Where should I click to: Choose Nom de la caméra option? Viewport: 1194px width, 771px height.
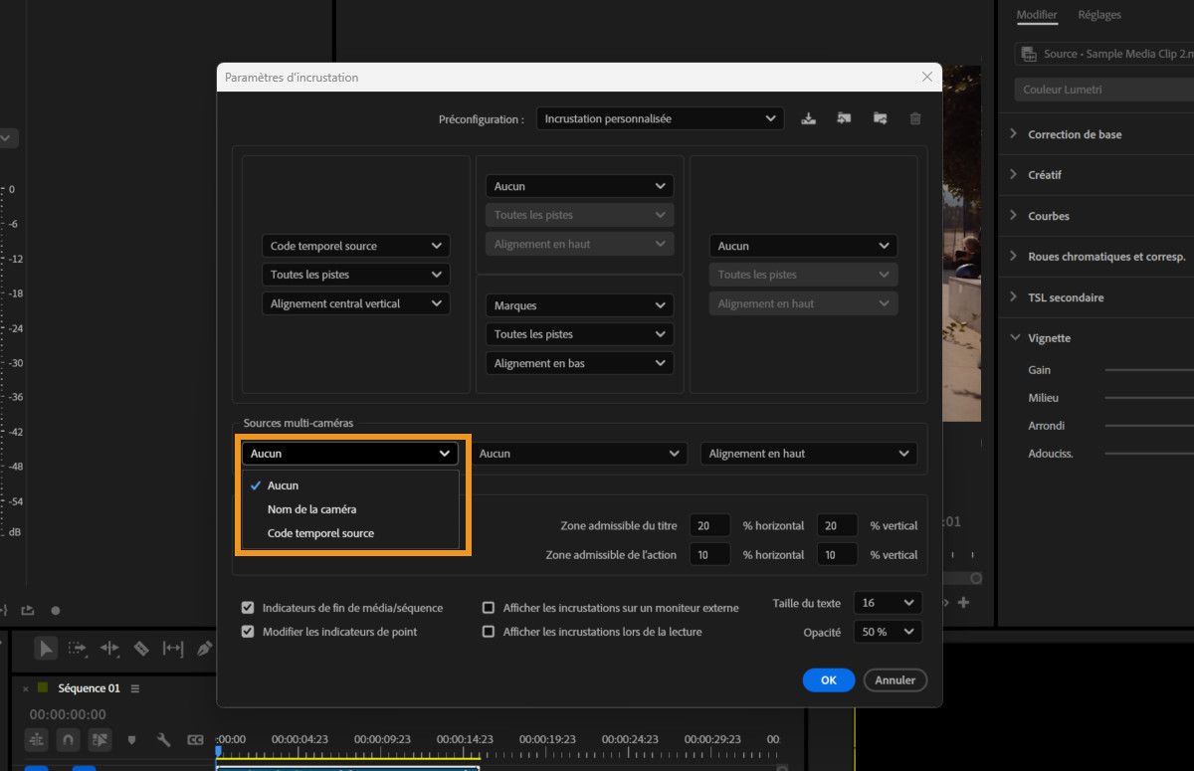pos(349,509)
